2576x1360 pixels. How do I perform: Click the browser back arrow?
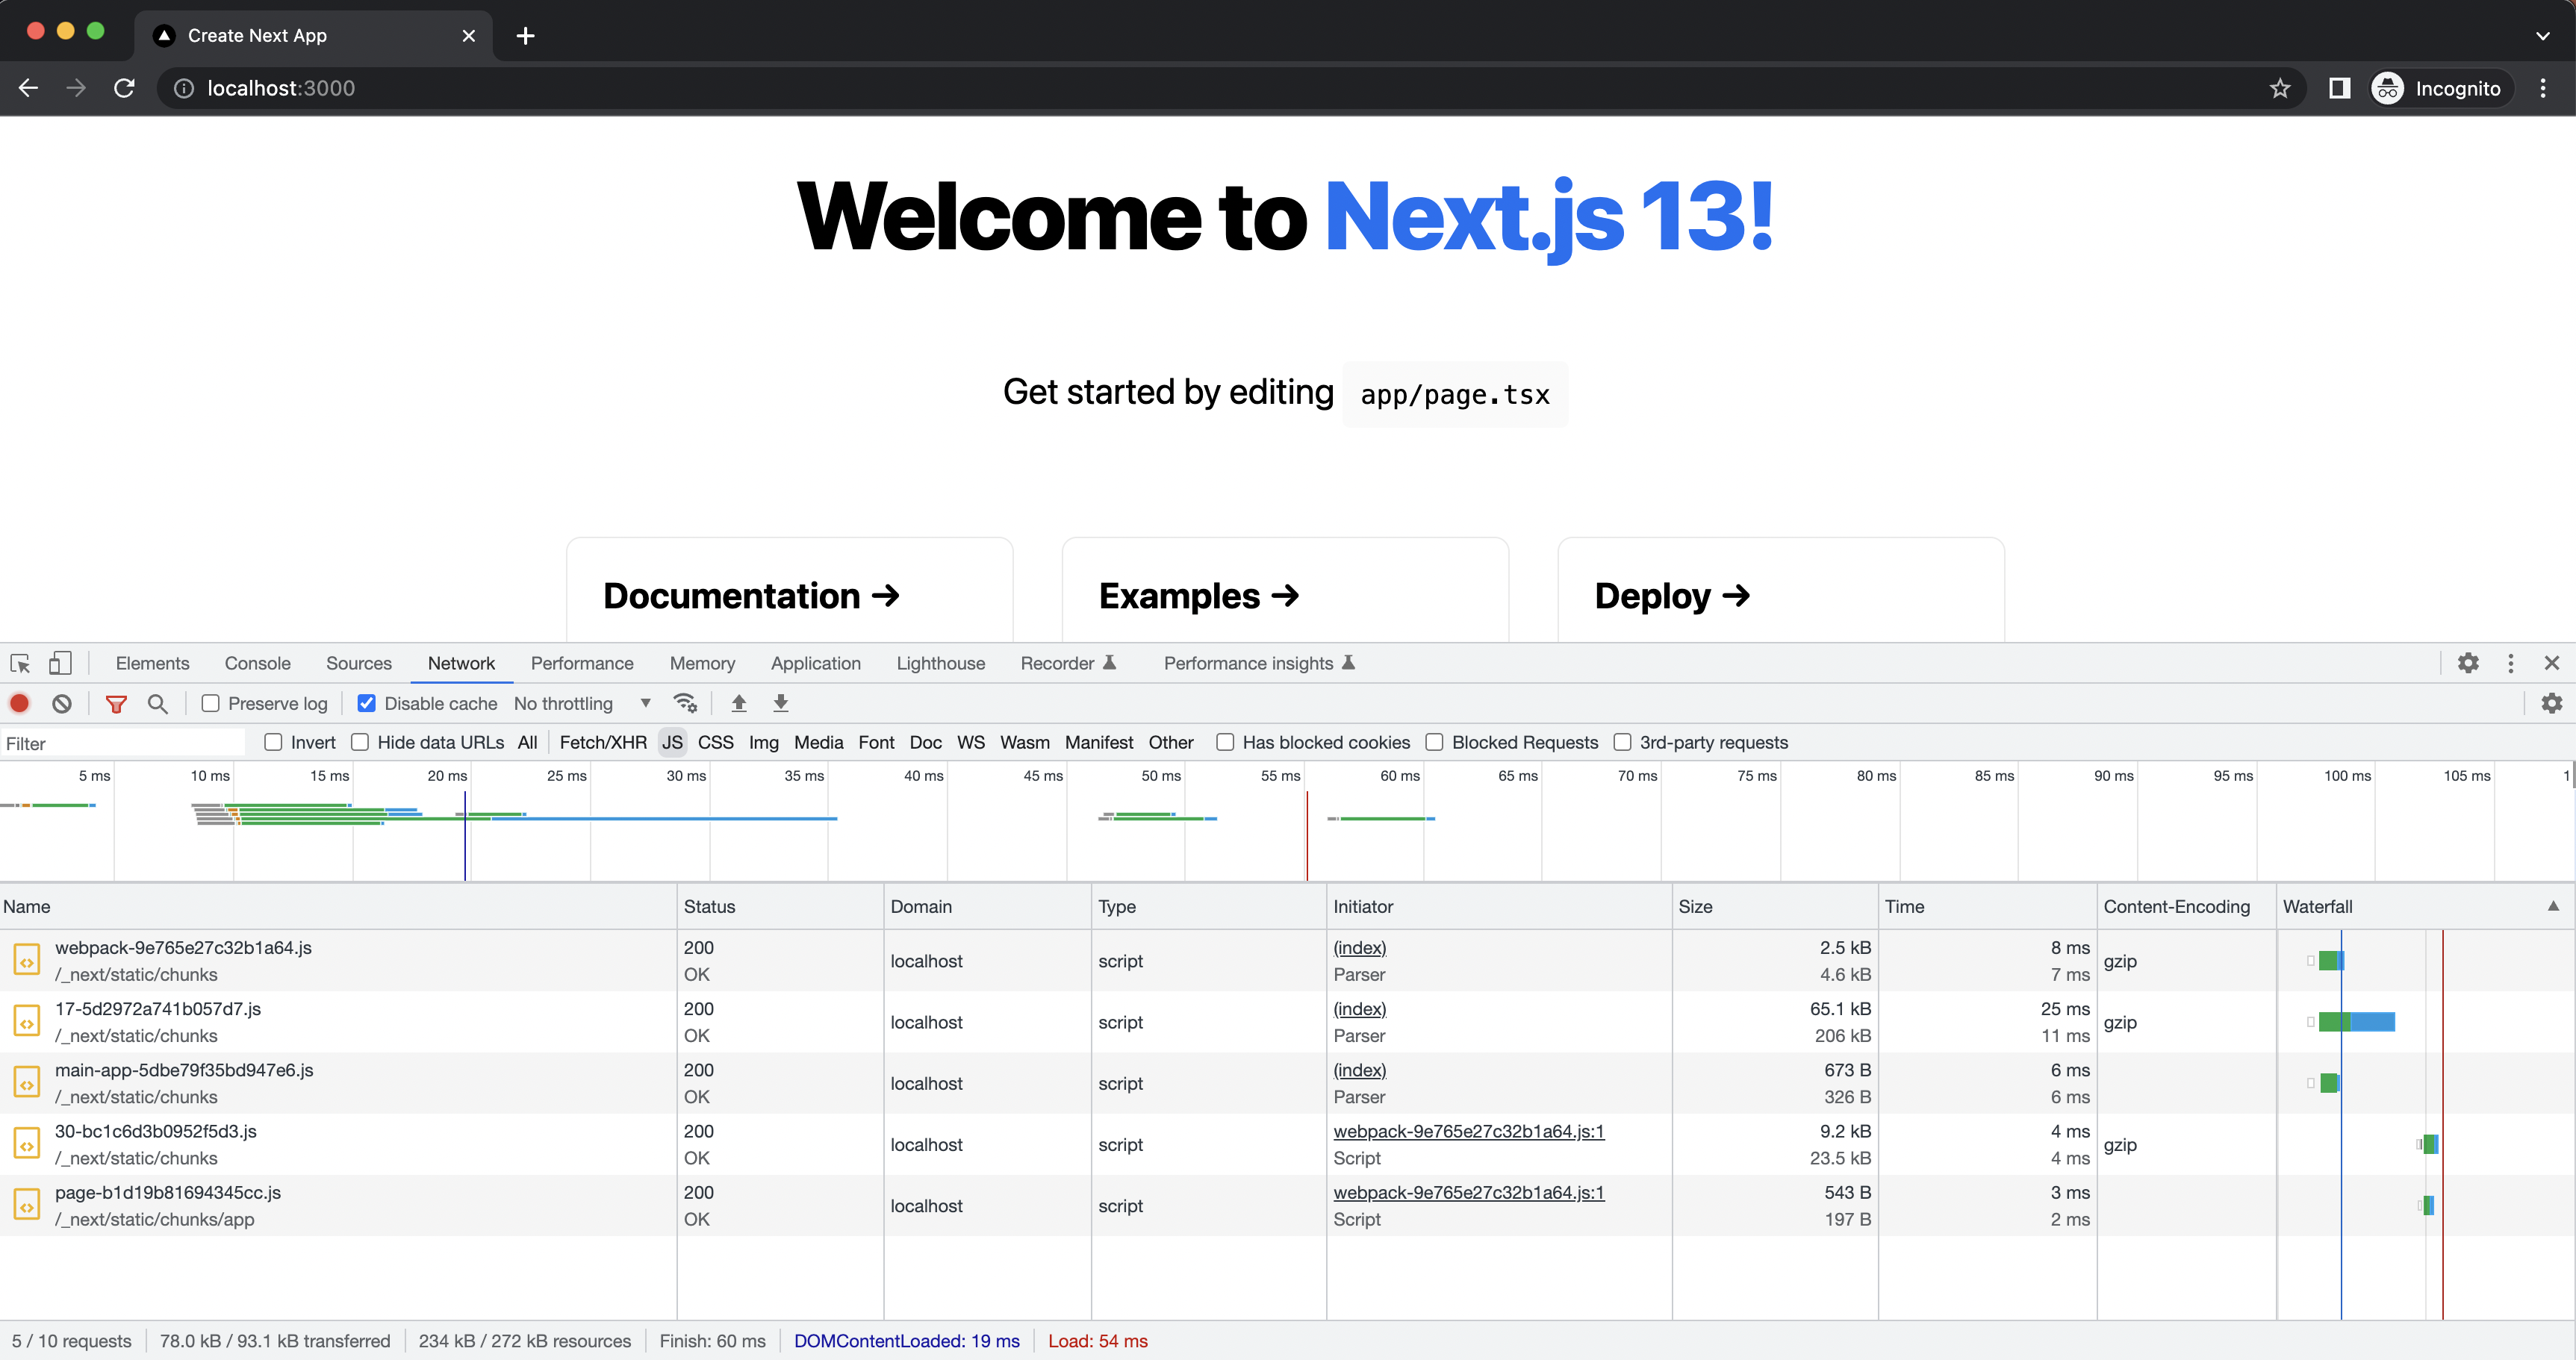pos(28,88)
